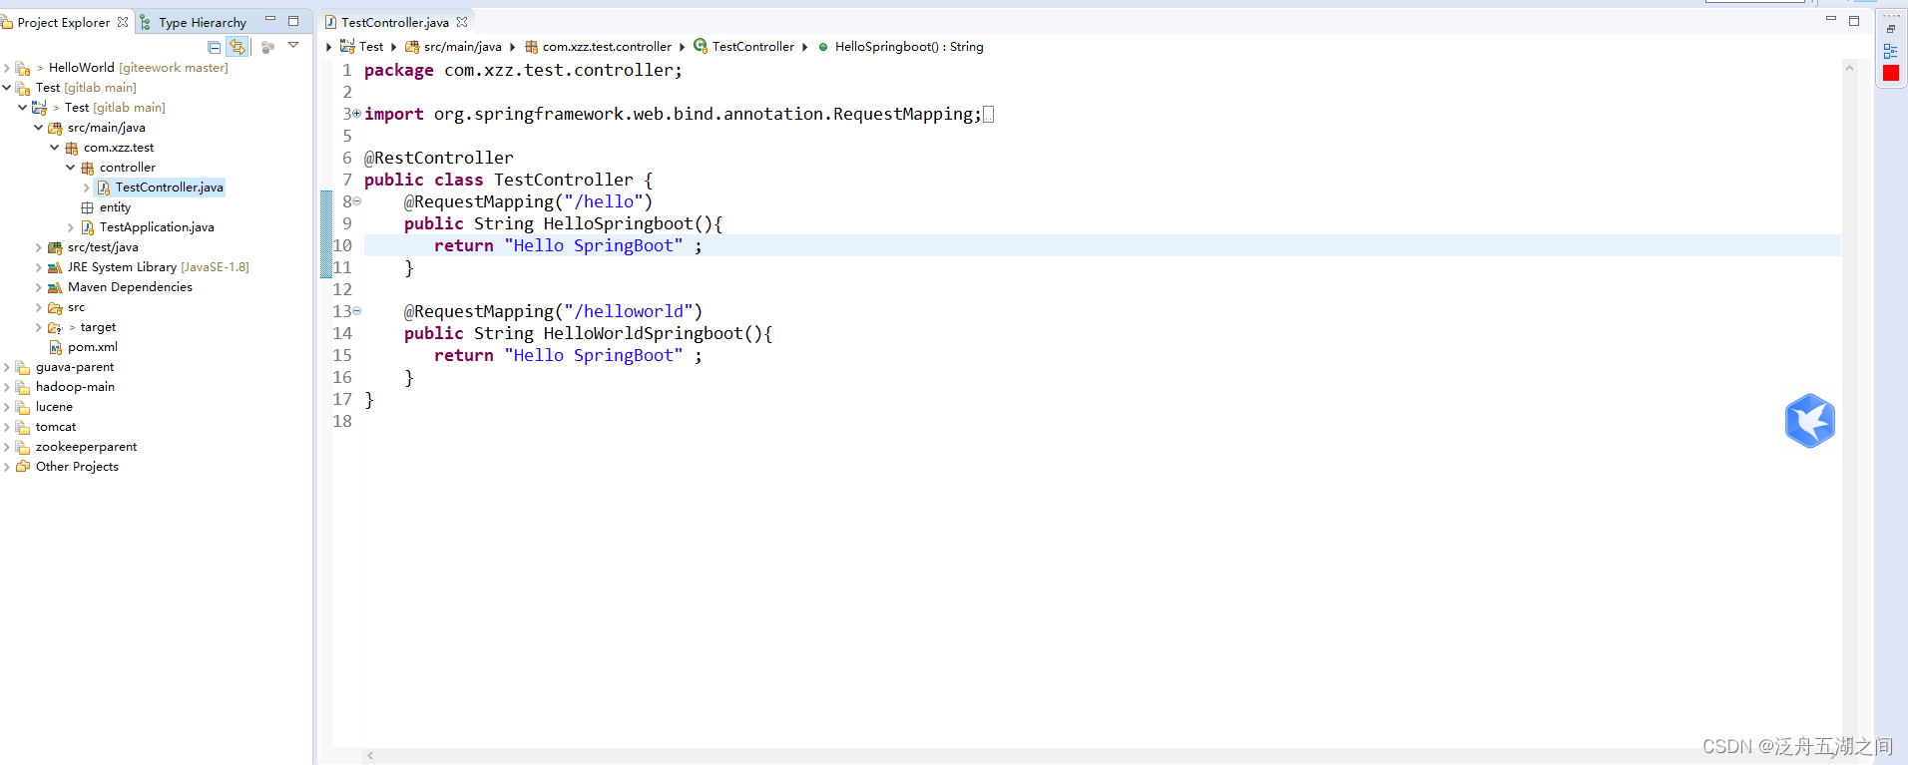This screenshot has height=765, width=1908.
Task: Open the Outline view icon in right trim
Action: coord(1890,51)
